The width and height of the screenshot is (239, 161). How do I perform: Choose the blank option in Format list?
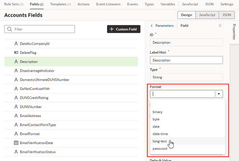click(x=188, y=104)
